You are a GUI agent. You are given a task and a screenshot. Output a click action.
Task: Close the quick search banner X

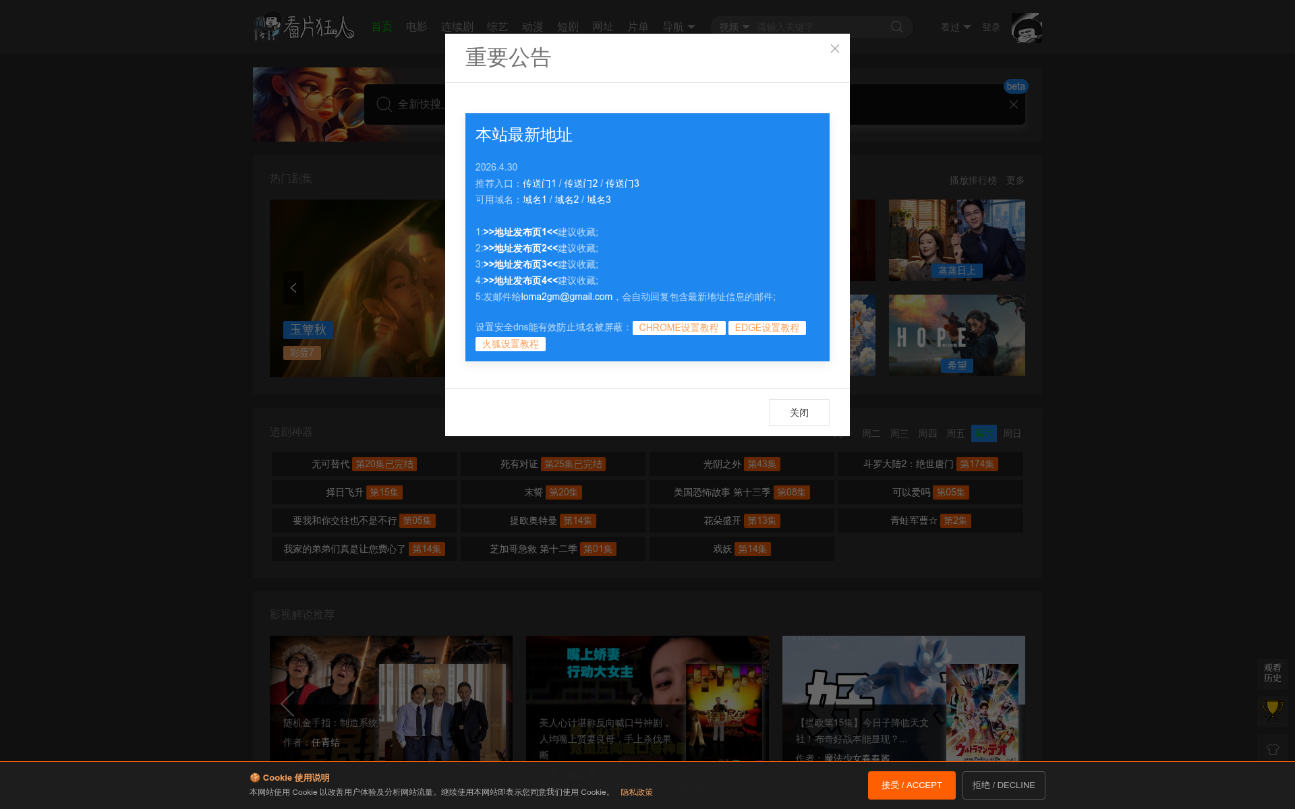point(1013,104)
